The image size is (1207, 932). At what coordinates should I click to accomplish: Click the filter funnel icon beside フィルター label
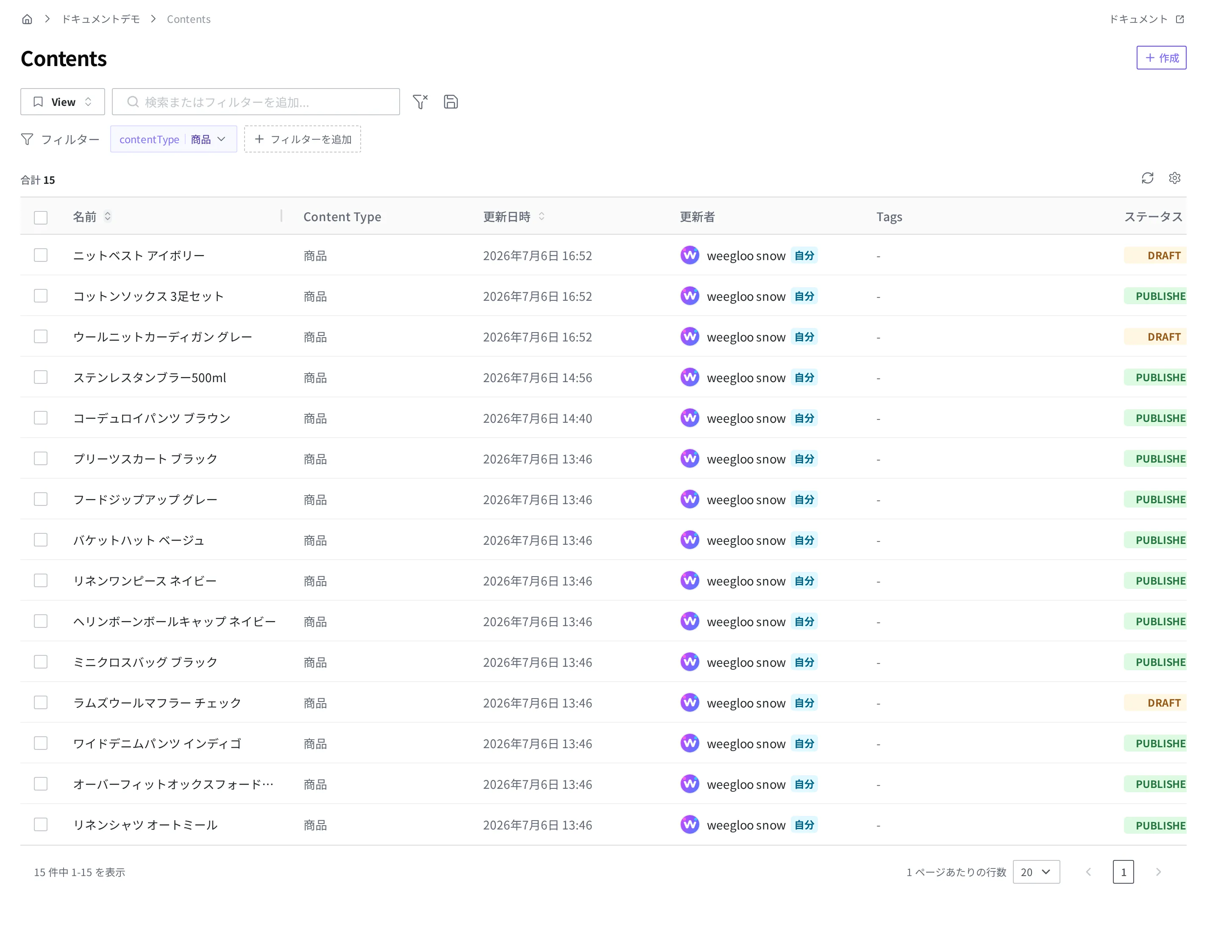27,139
